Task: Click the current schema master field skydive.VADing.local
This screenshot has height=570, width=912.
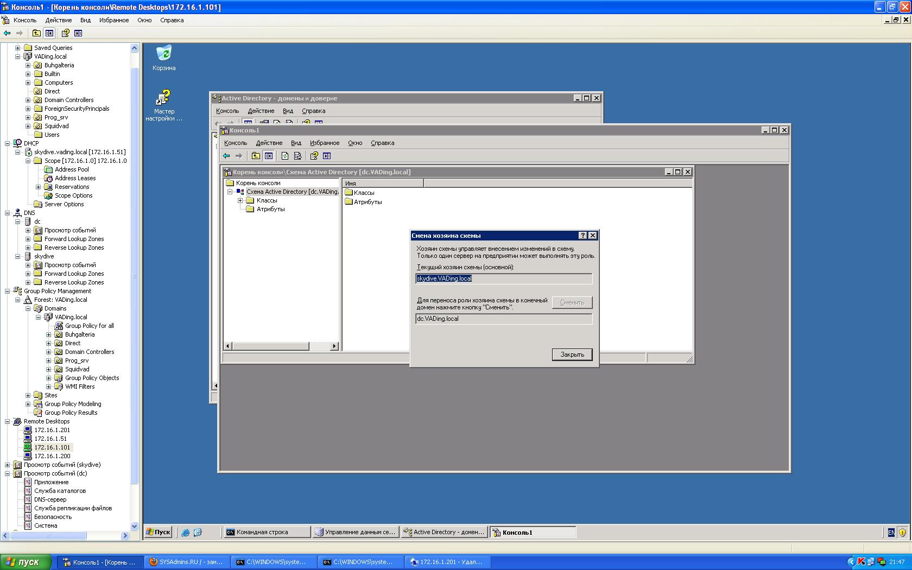Action: pos(504,278)
